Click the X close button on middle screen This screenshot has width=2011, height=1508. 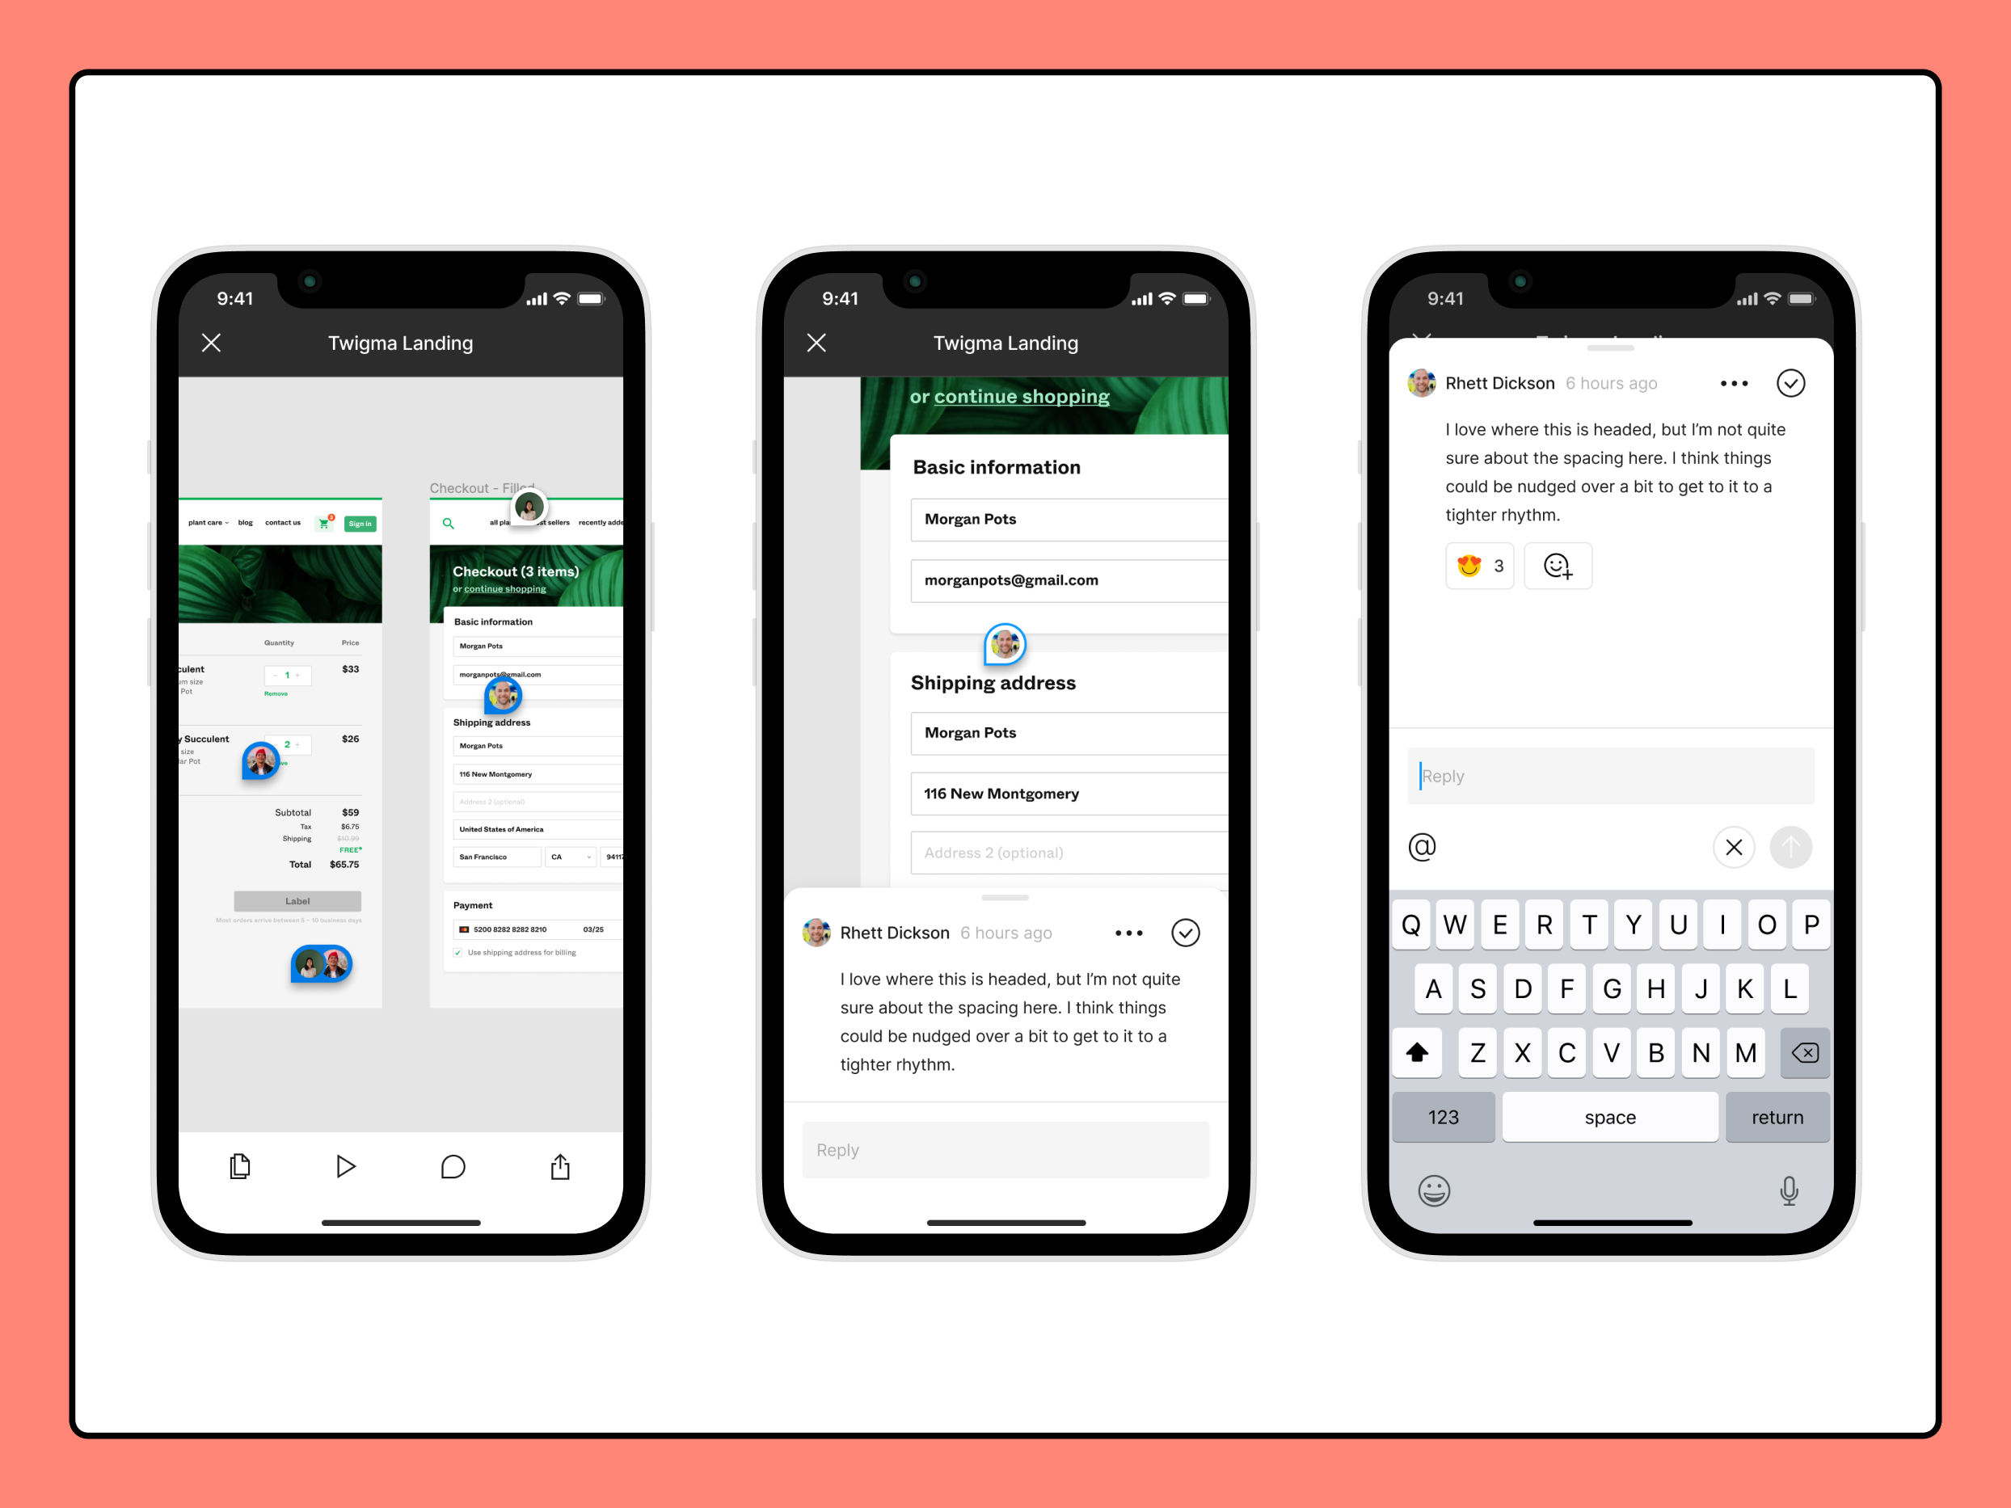pyautogui.click(x=816, y=343)
